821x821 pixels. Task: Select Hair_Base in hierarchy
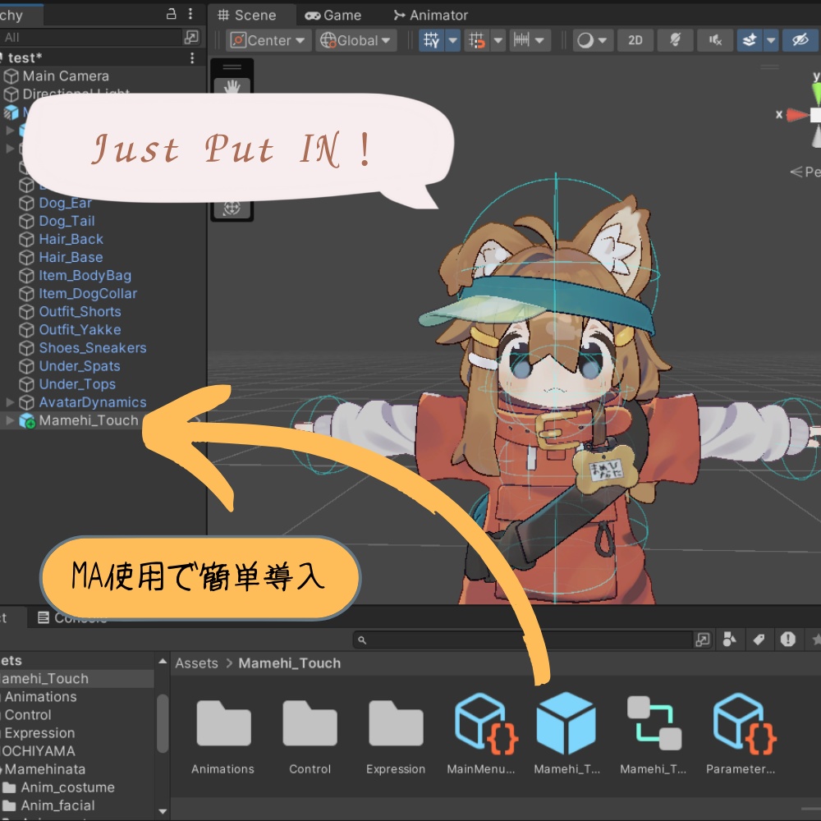[x=71, y=258]
